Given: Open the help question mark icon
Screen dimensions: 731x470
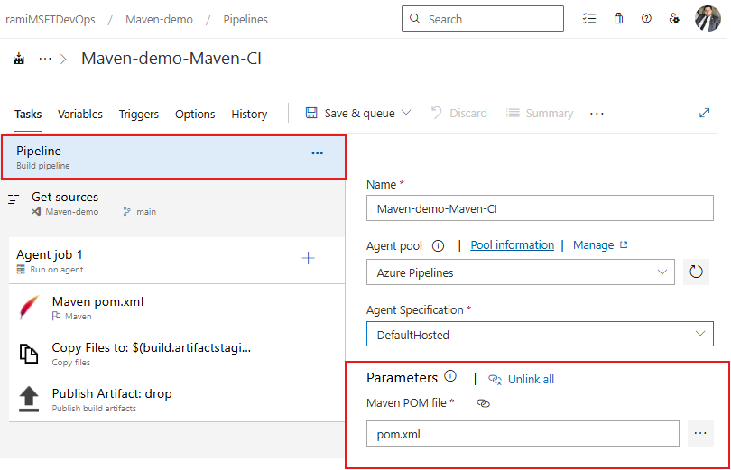Looking at the screenshot, I should coord(646,19).
